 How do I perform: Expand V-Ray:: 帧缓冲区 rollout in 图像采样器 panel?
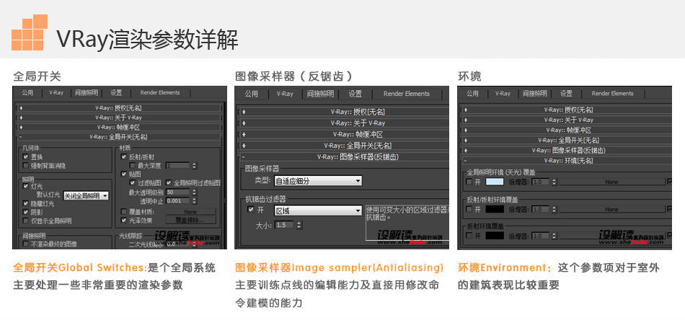344,135
